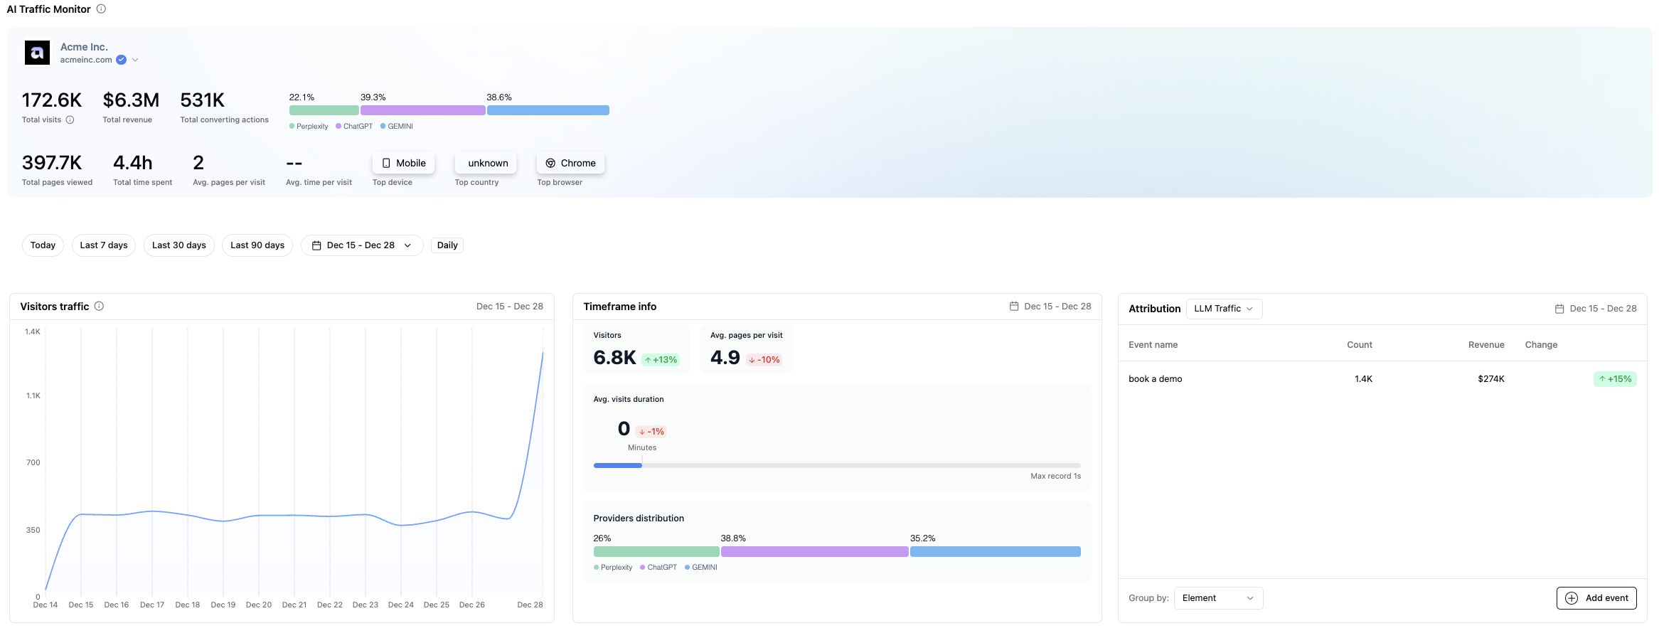Click the info icon beside Visitors traffic
Image resolution: width=1659 pixels, height=638 pixels.
100,307
